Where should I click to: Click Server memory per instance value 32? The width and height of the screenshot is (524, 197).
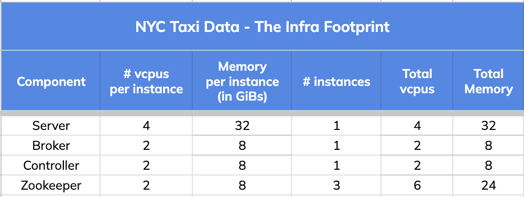pos(242,126)
